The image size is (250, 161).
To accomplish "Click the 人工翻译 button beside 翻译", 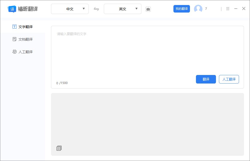I will [229, 79].
